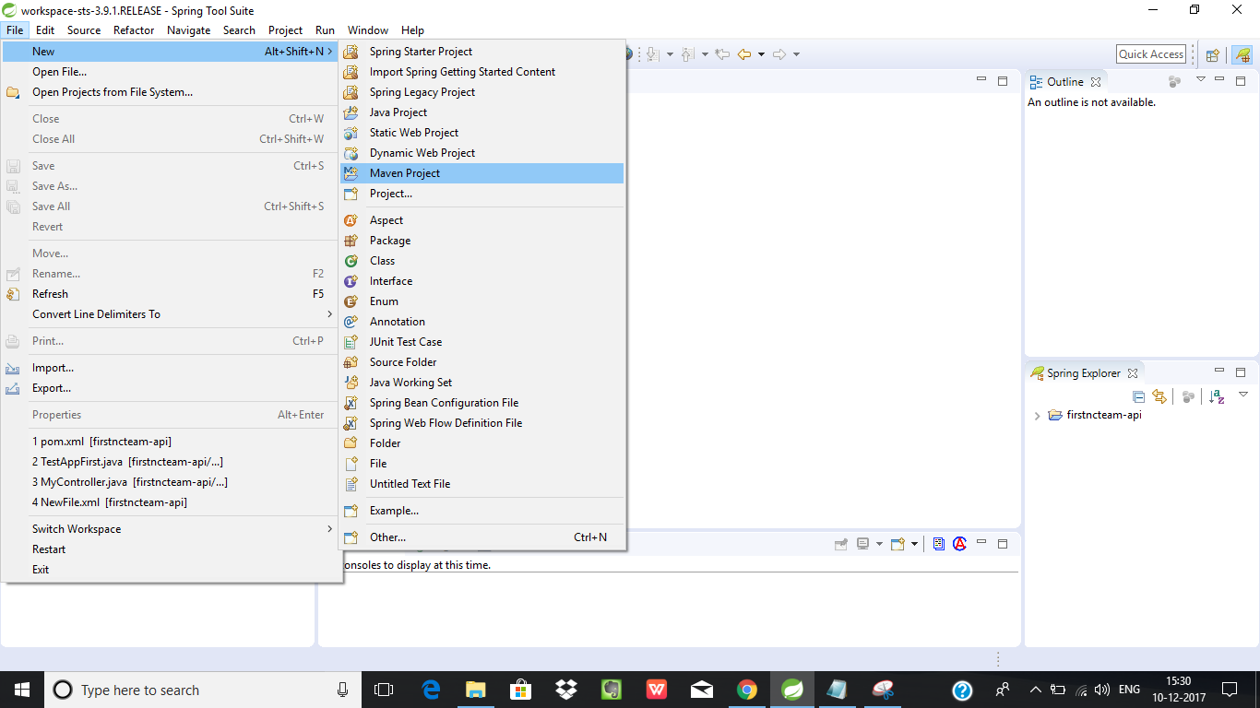
Task: Select Maven Project from the New menu
Action: tap(406, 172)
